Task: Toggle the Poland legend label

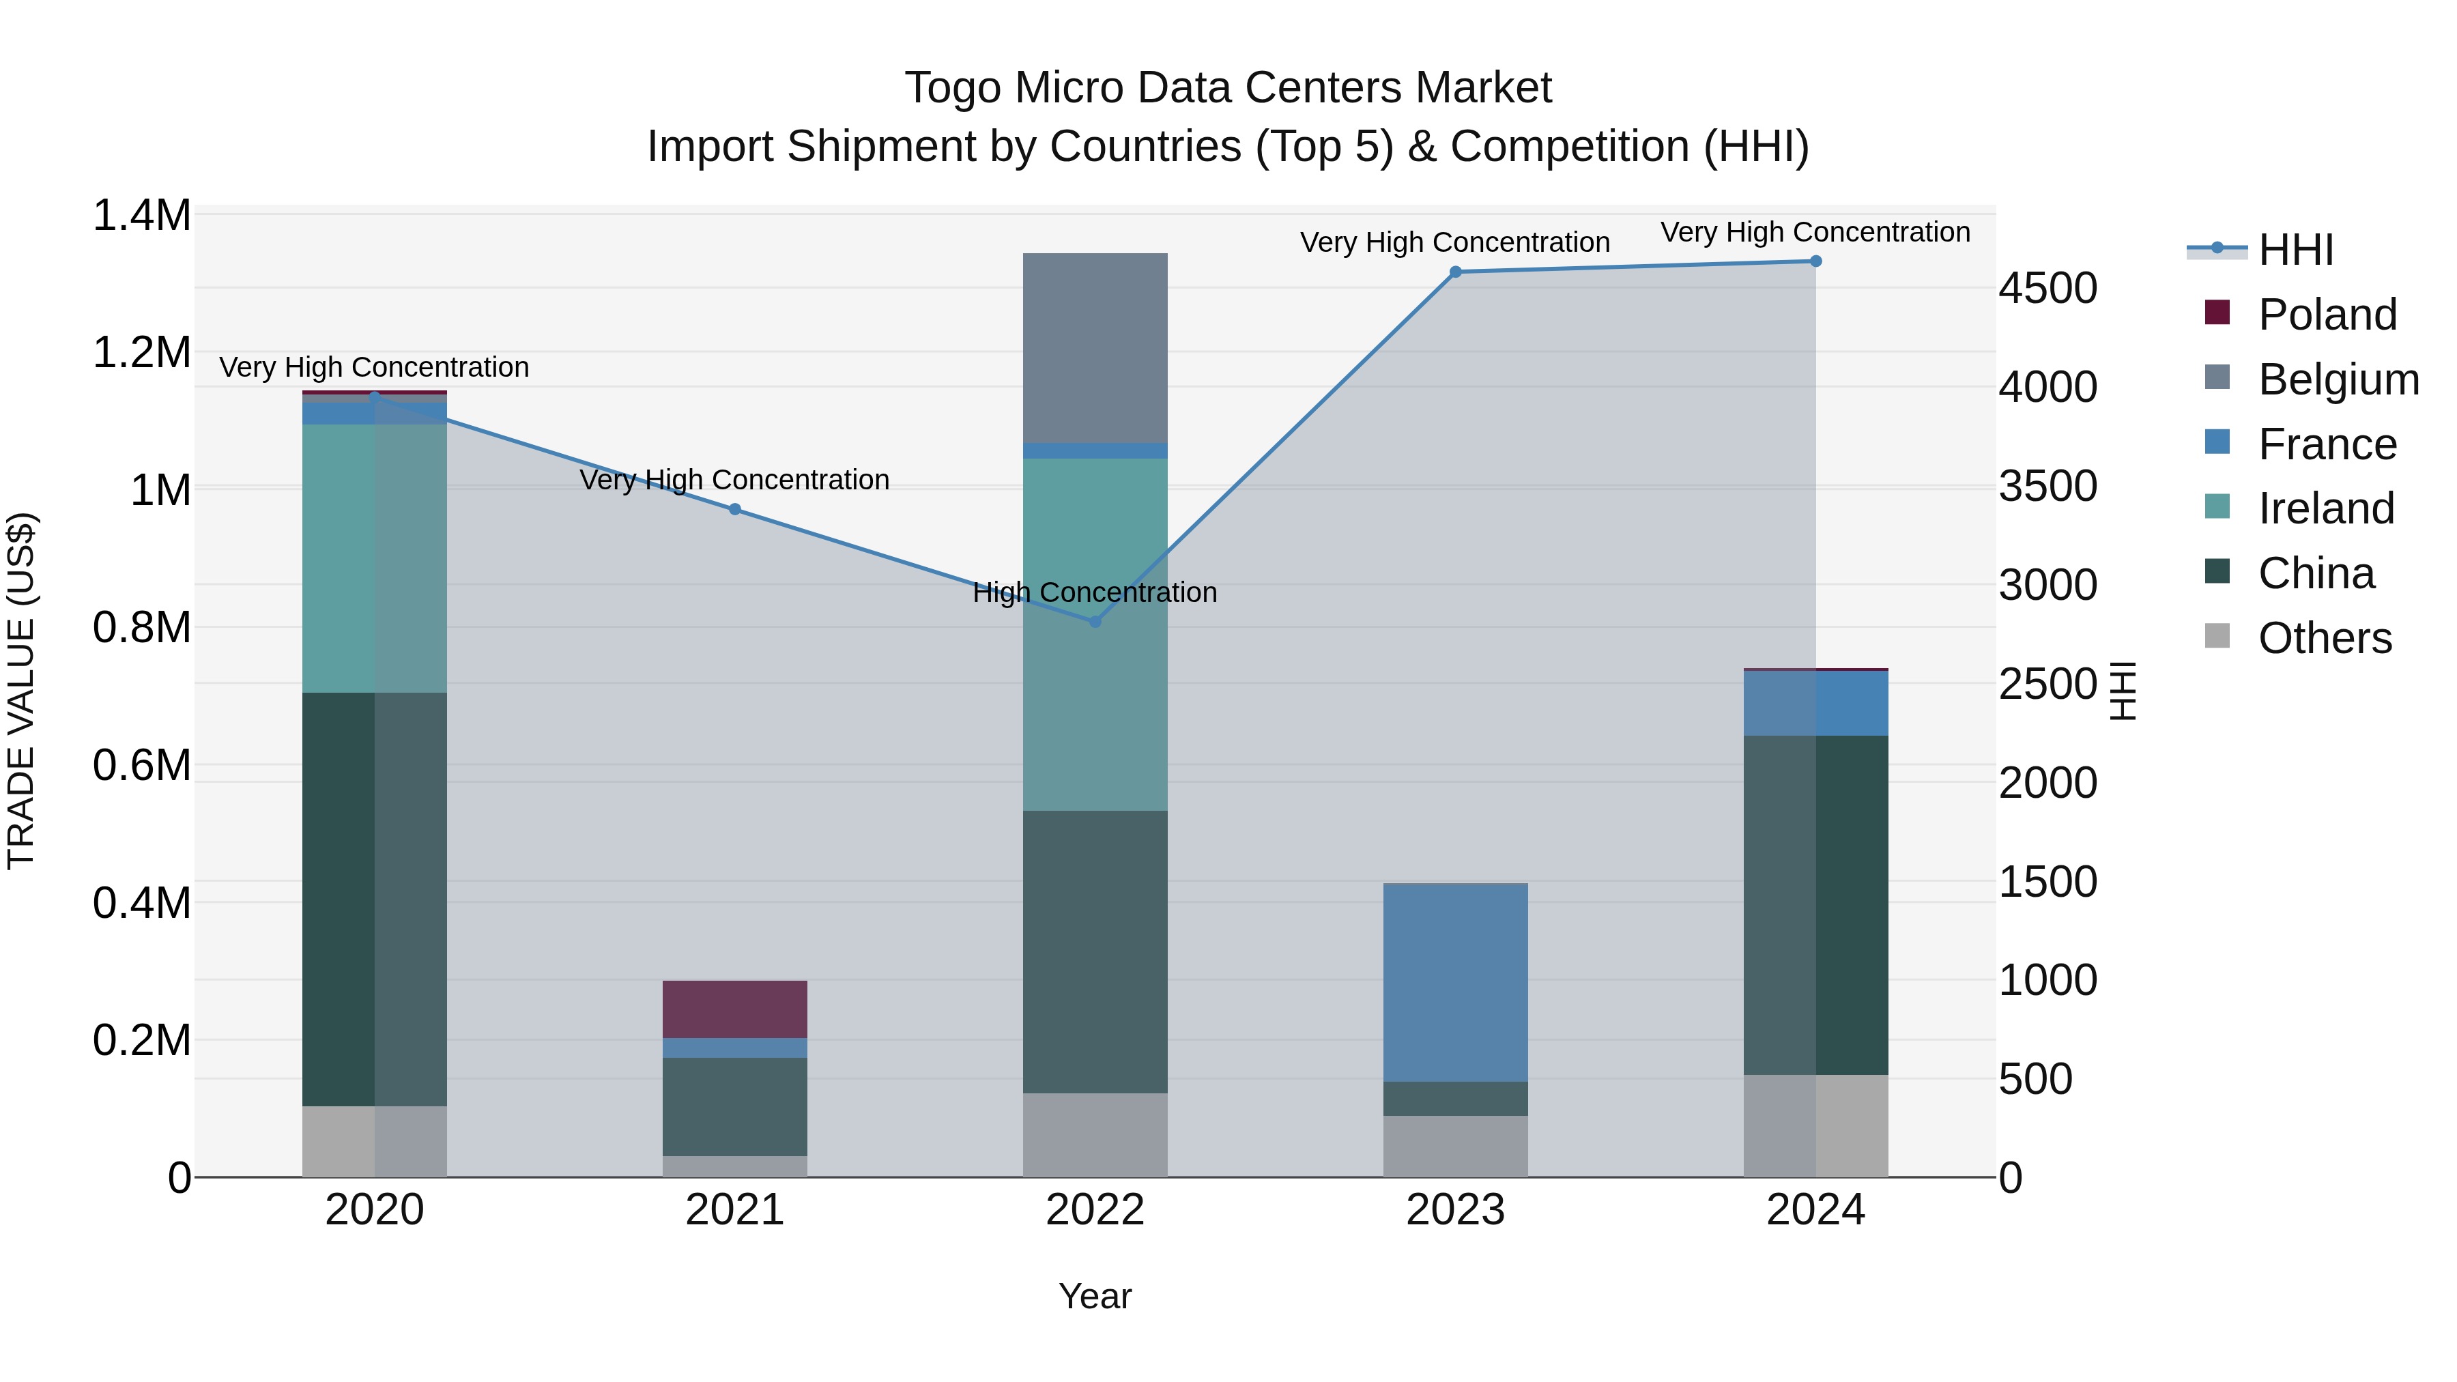Action: coord(2327,315)
